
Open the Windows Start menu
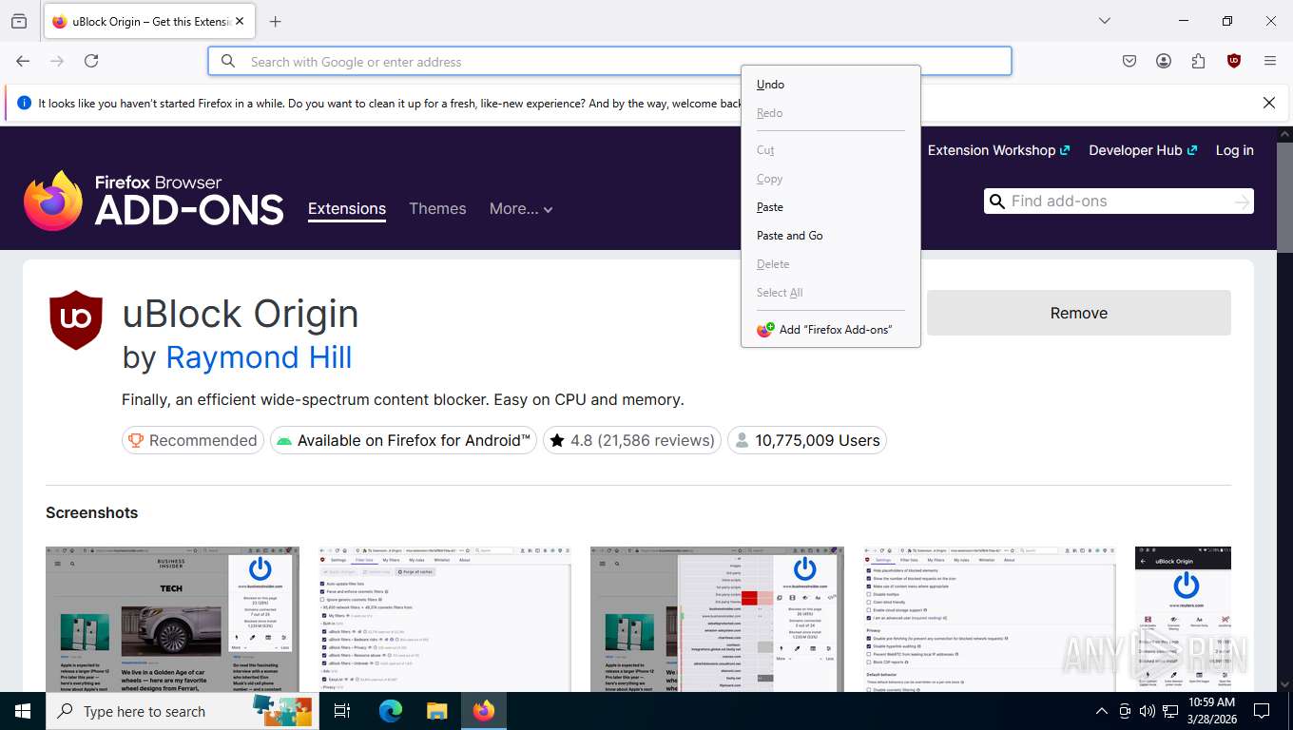pos(23,711)
